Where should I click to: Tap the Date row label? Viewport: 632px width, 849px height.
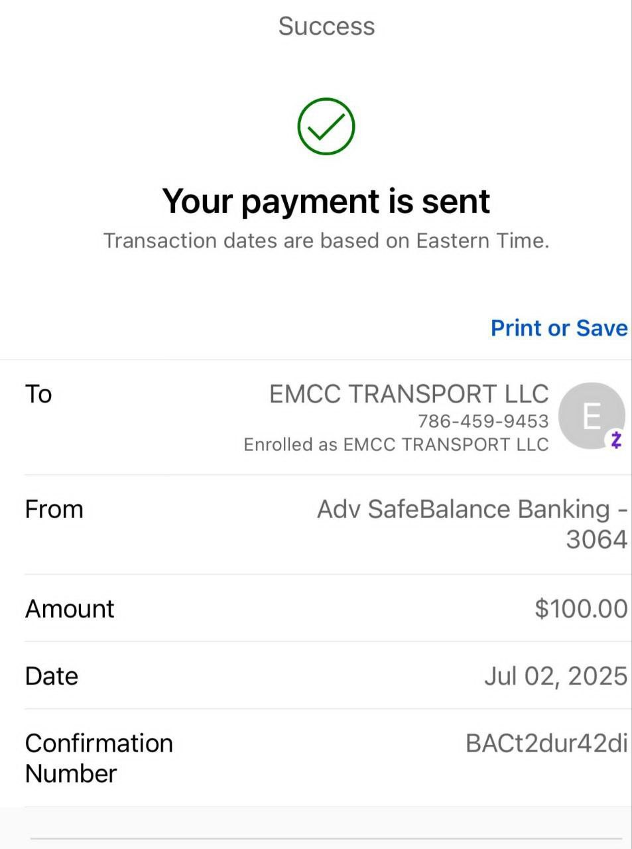(x=52, y=676)
